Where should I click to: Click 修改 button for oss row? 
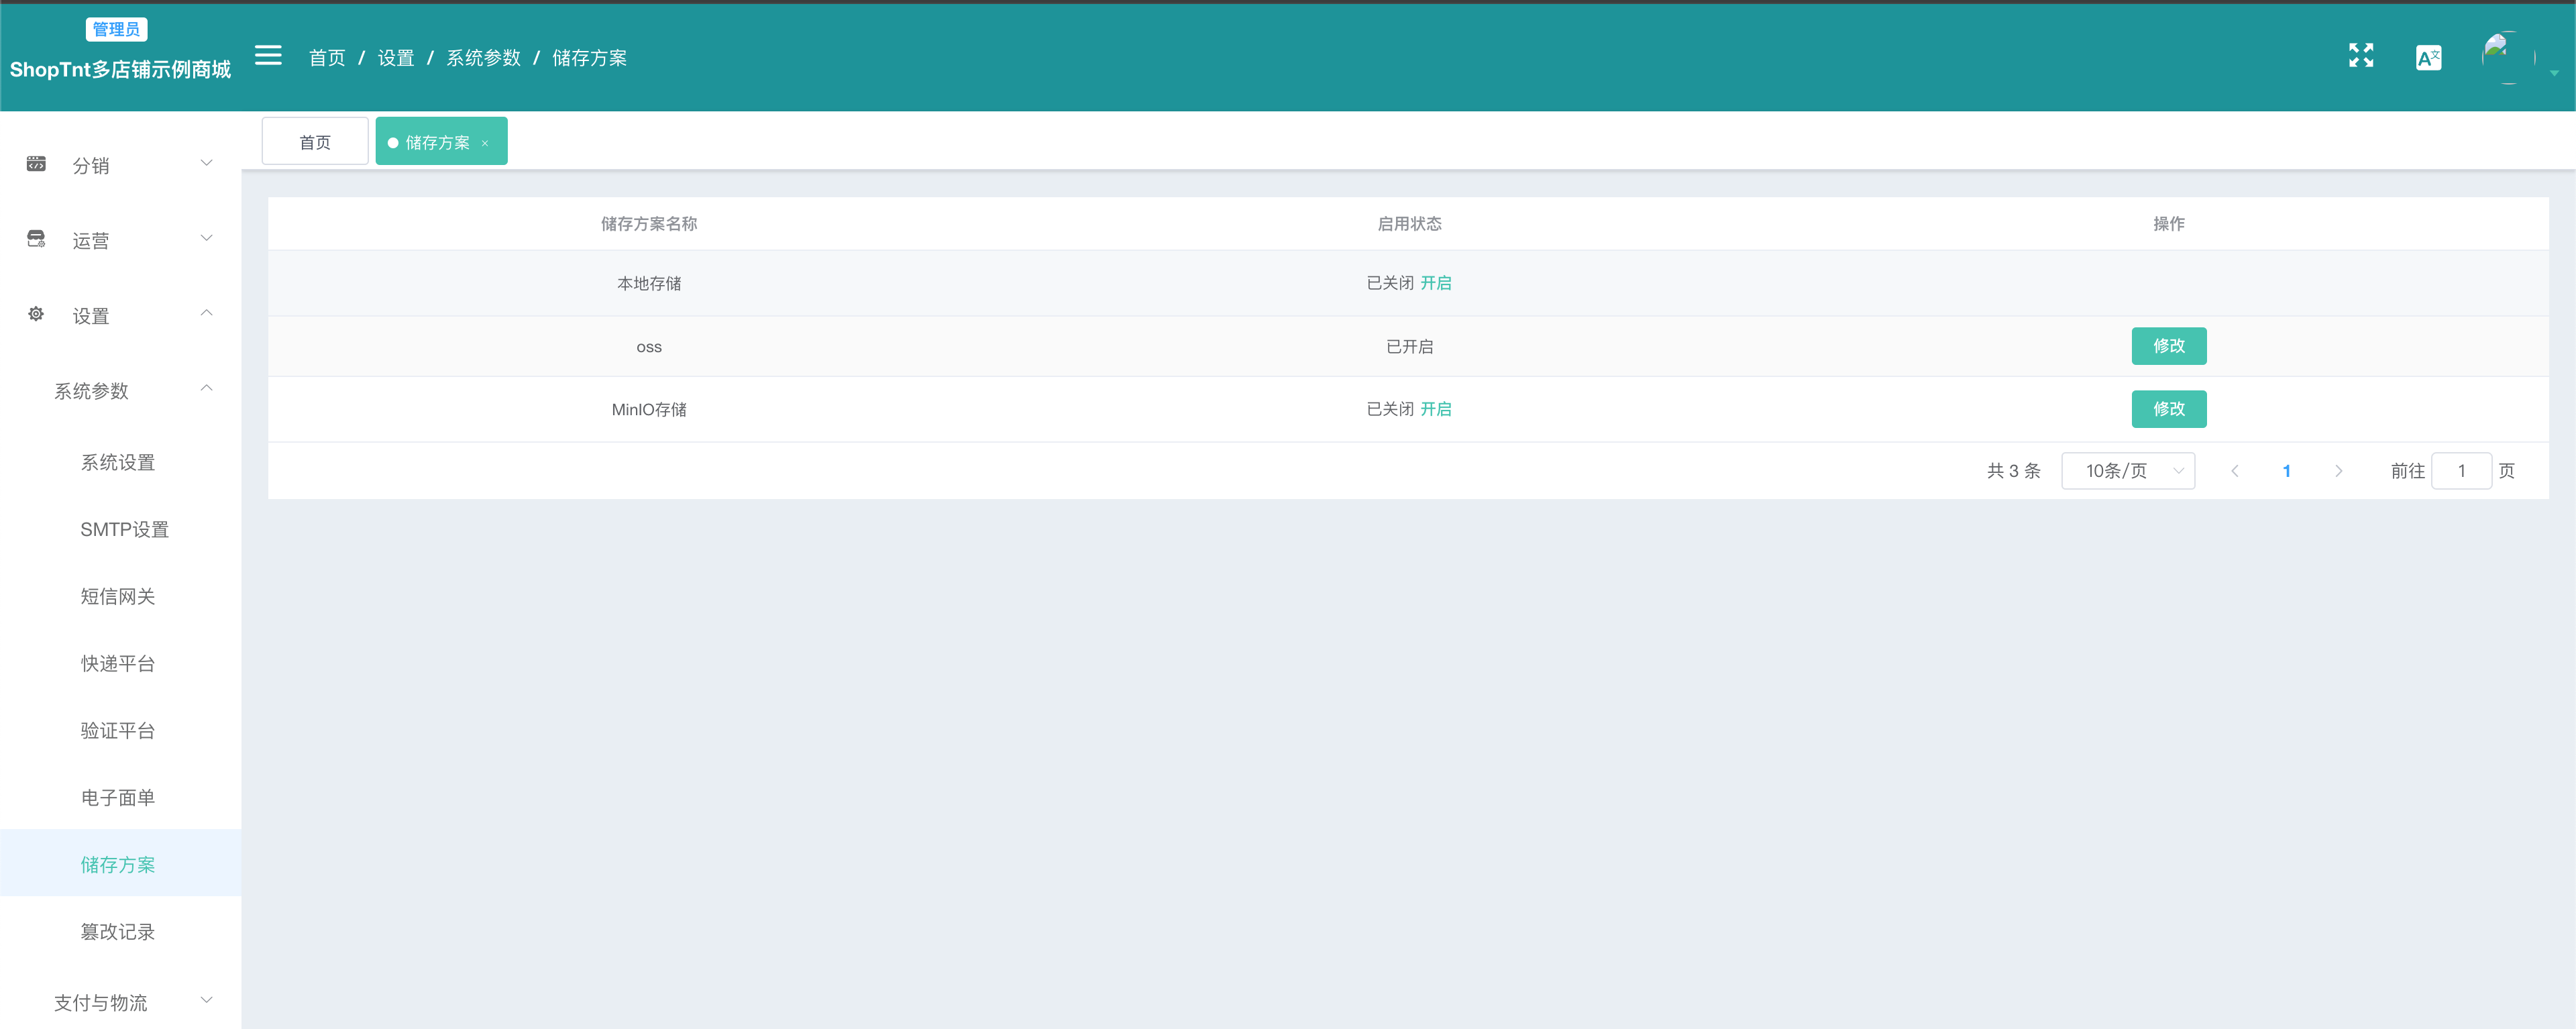(2168, 346)
